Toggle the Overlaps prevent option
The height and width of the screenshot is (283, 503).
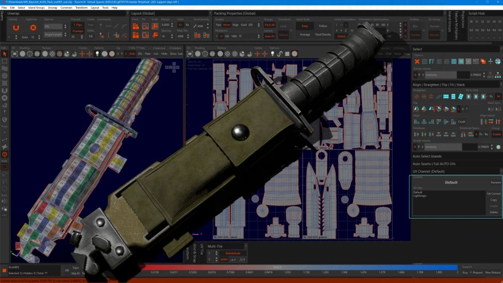click(78, 31)
